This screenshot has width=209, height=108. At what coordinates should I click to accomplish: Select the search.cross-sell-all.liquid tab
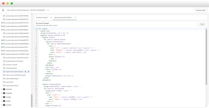[63, 18]
